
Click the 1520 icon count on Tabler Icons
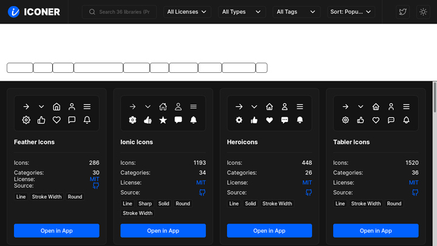tap(412, 163)
